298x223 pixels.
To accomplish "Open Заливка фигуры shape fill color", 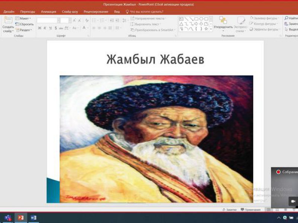I will pyautogui.click(x=264, y=18).
